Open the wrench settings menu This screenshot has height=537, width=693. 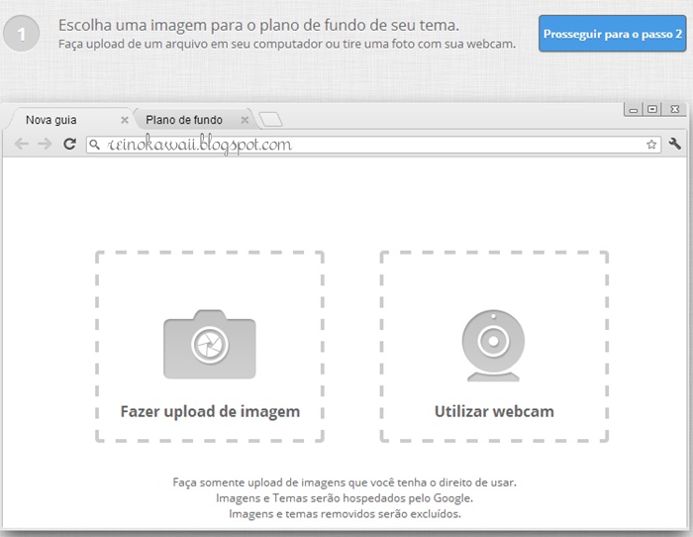click(x=675, y=144)
